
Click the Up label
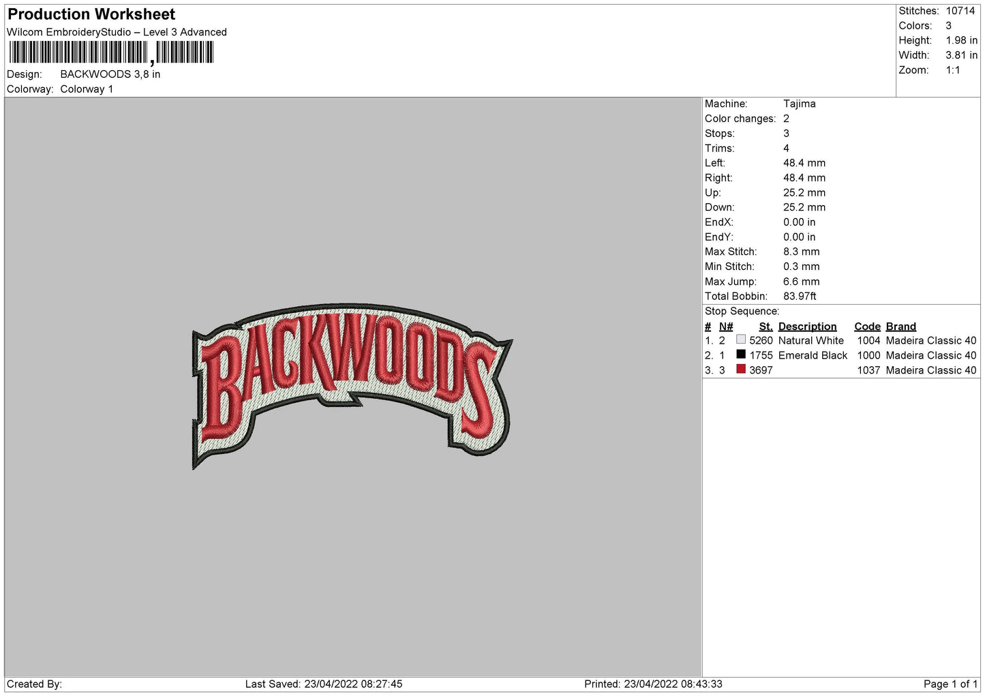(713, 193)
